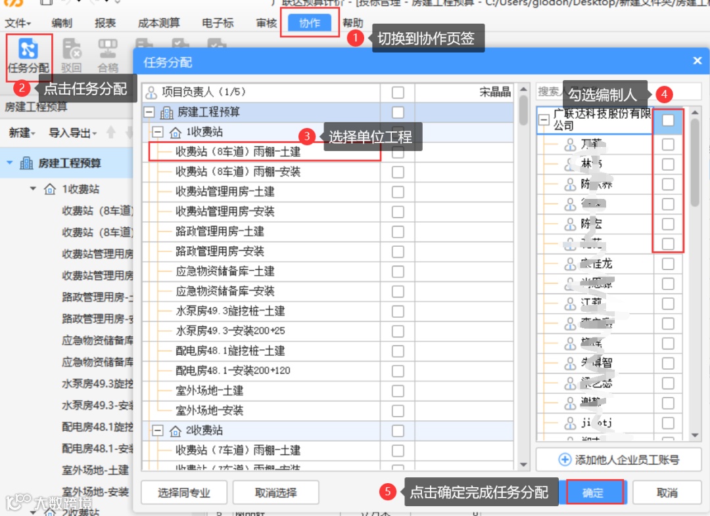Click the house icon beside 1收费站 in dialog
The image size is (710, 516).
coord(176,133)
